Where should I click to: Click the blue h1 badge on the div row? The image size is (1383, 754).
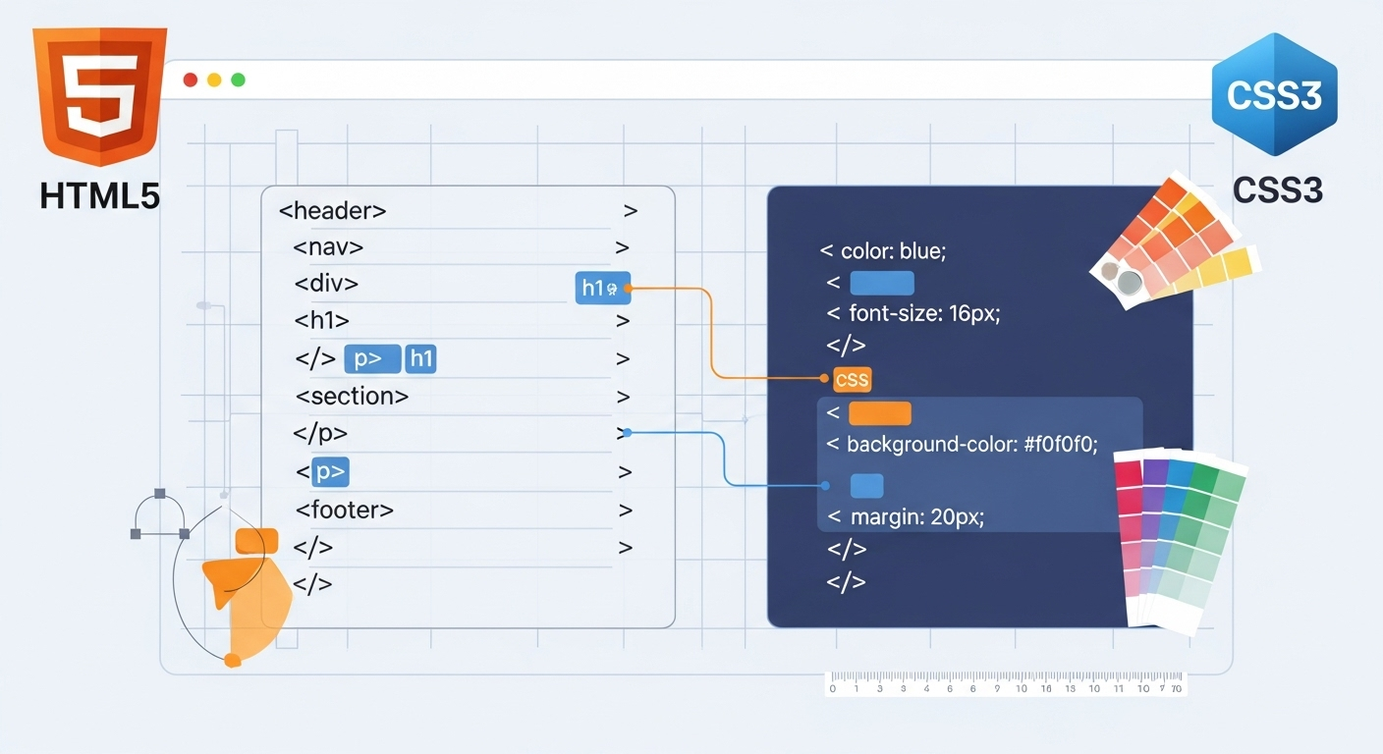coord(602,288)
